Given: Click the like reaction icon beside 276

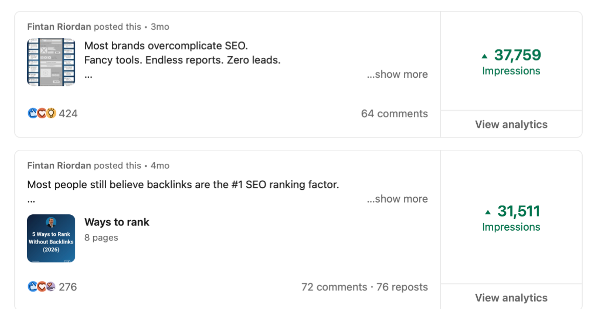Looking at the screenshot, I should pyautogui.click(x=32, y=287).
